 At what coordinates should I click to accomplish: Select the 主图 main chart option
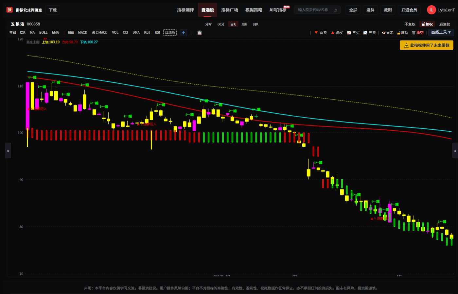pyautogui.click(x=13, y=32)
